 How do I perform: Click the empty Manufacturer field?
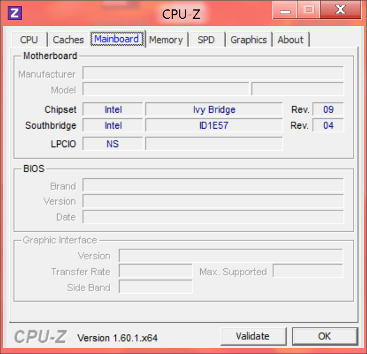(x=213, y=74)
